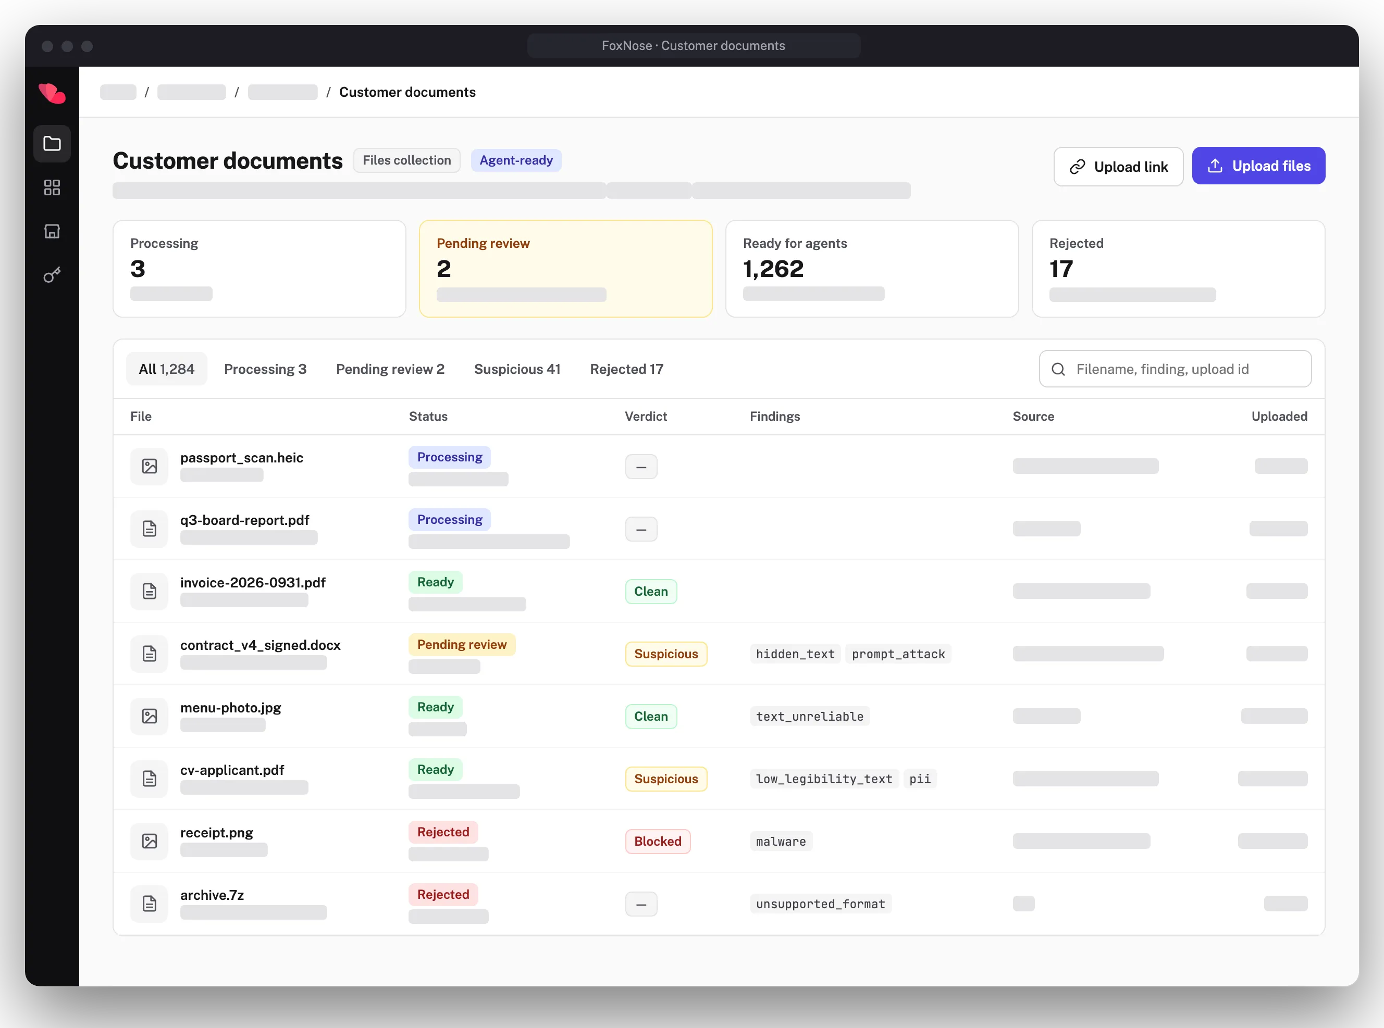Open the Pending review summary card
Image resolution: width=1384 pixels, height=1028 pixels.
point(565,269)
